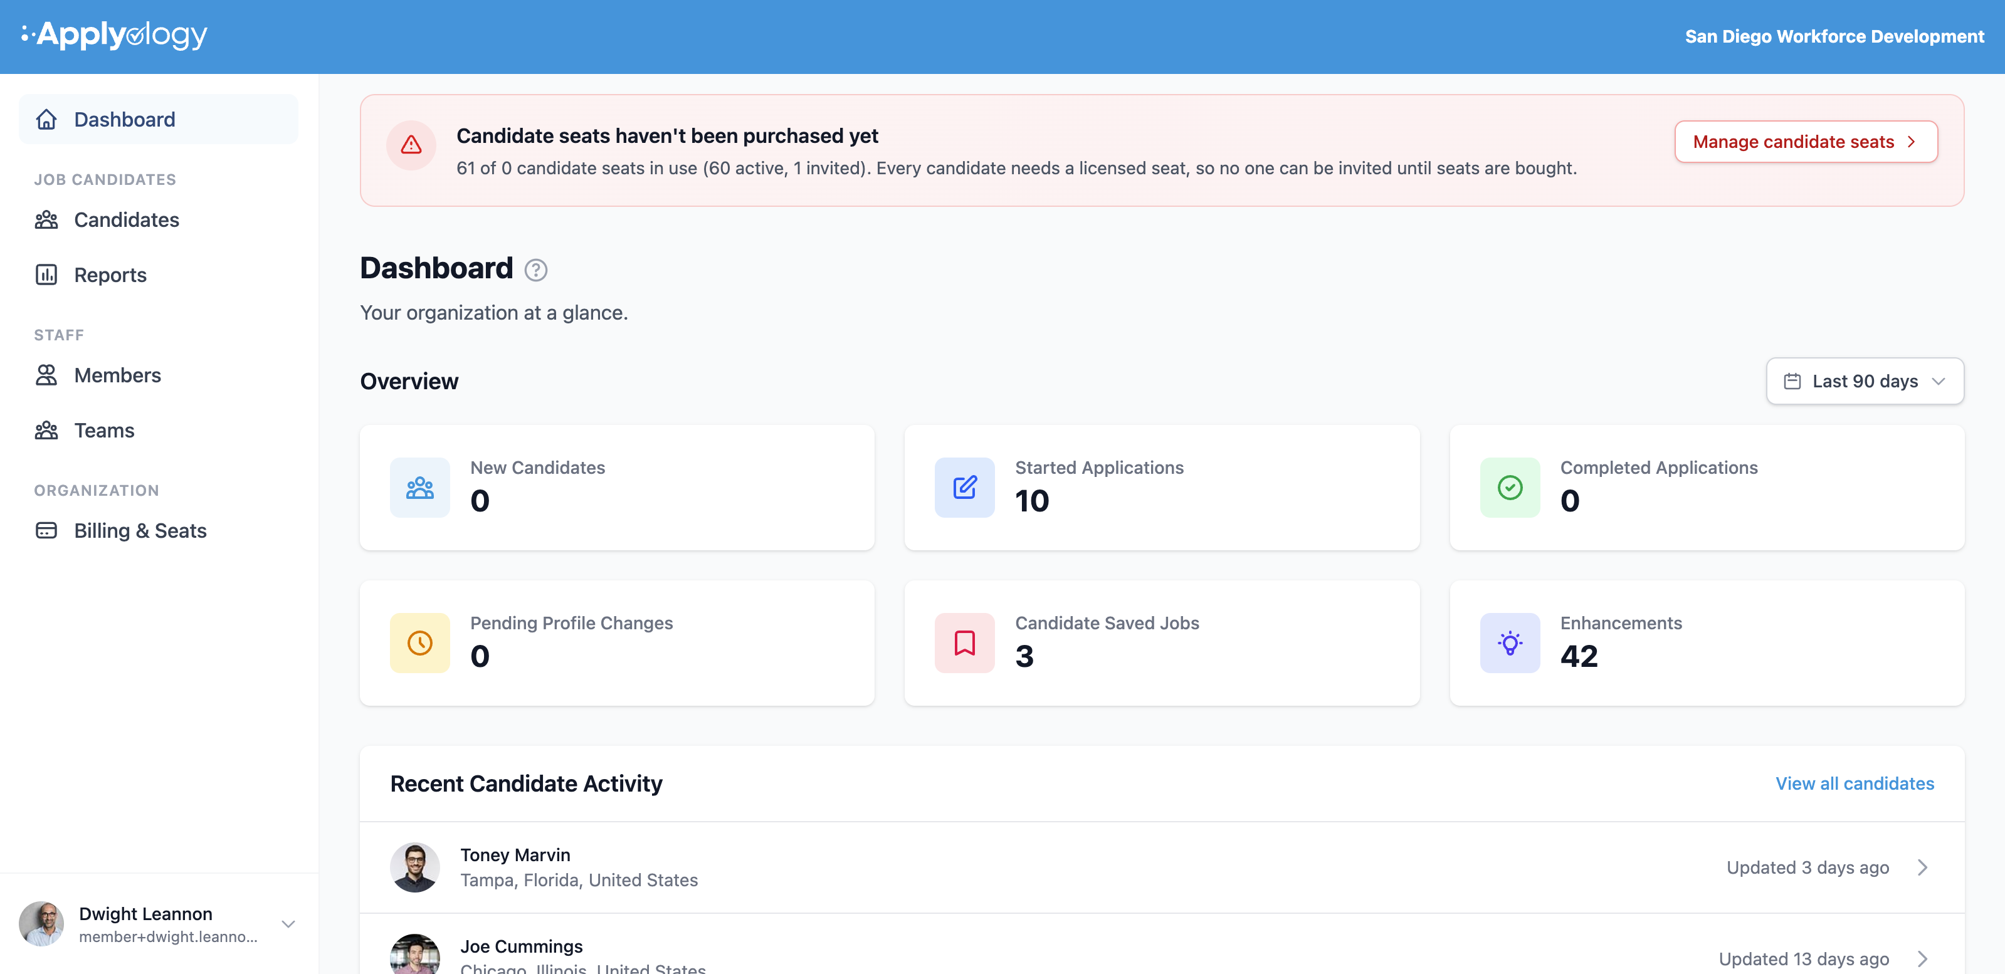Viewport: 2005px width, 974px height.
Task: Click the Toney Marvin name
Action: click(x=515, y=855)
